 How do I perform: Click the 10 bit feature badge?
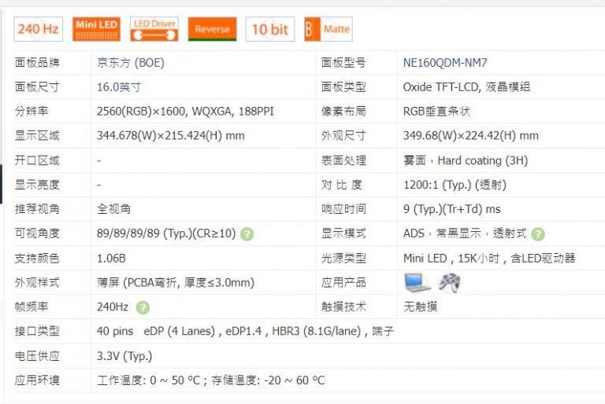click(x=270, y=29)
